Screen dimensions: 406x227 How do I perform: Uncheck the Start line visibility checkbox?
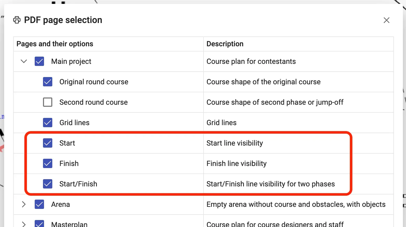coord(48,143)
